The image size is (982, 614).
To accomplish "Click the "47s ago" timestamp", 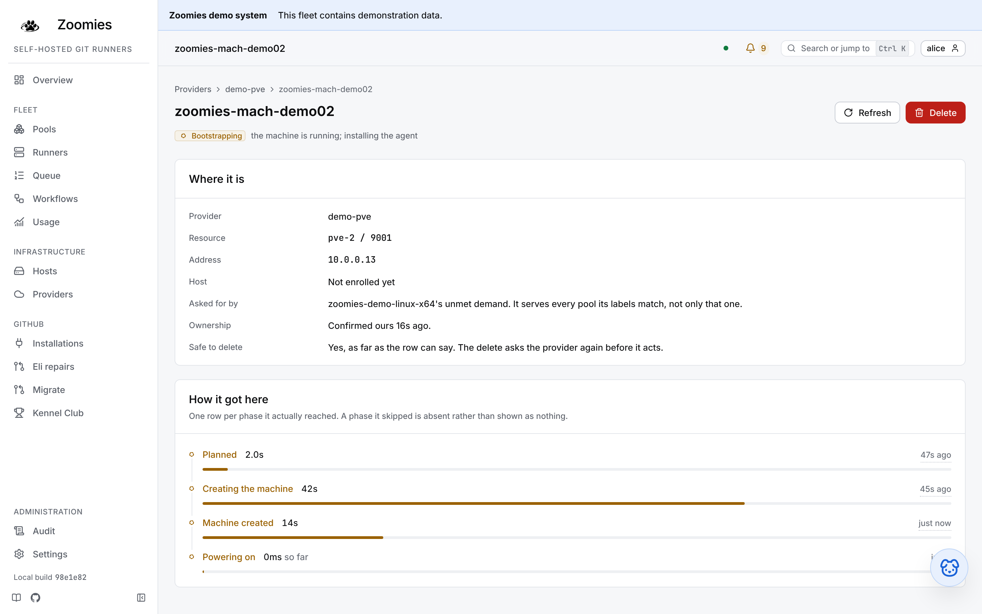I will [x=935, y=455].
